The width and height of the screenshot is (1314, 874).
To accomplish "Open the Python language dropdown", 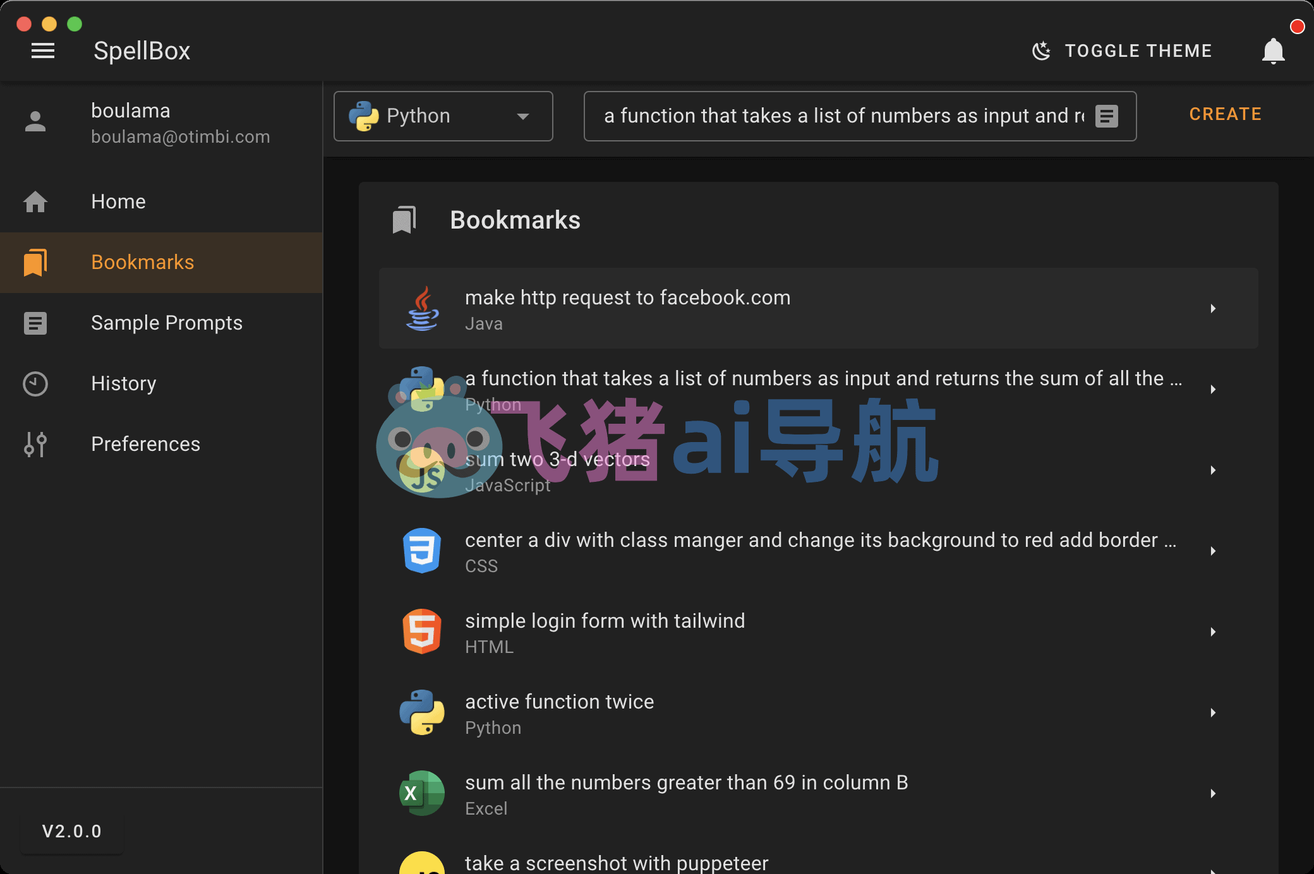I will click(x=443, y=116).
